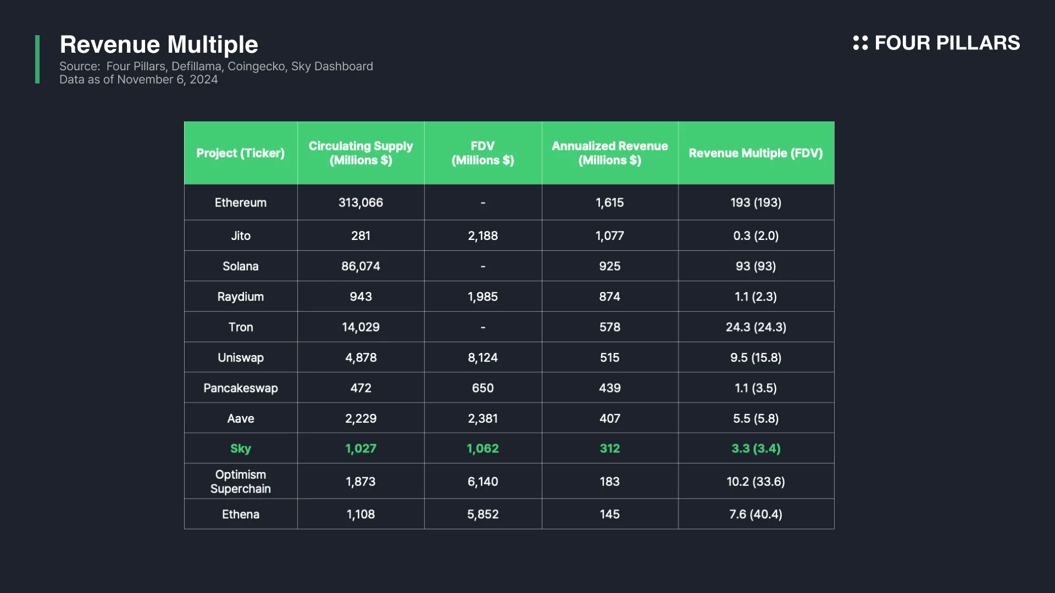Click the '5.5 (5.8)' multiple cell
The width and height of the screenshot is (1055, 593).
[756, 418]
